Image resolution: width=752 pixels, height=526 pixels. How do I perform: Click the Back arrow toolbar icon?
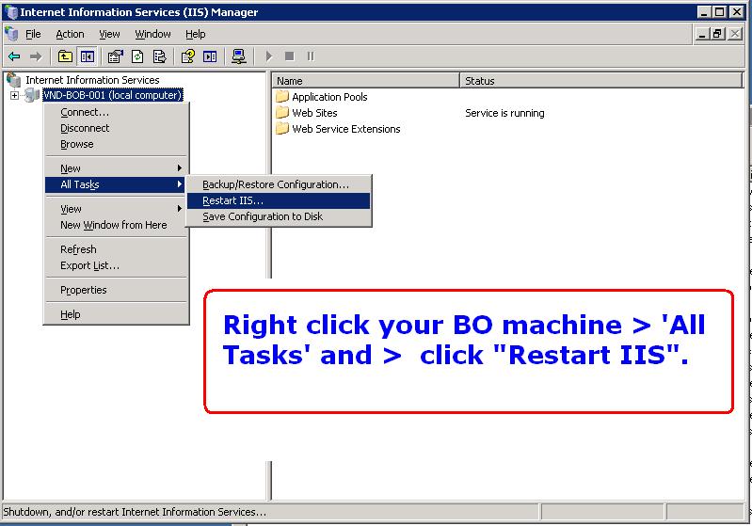click(x=14, y=56)
